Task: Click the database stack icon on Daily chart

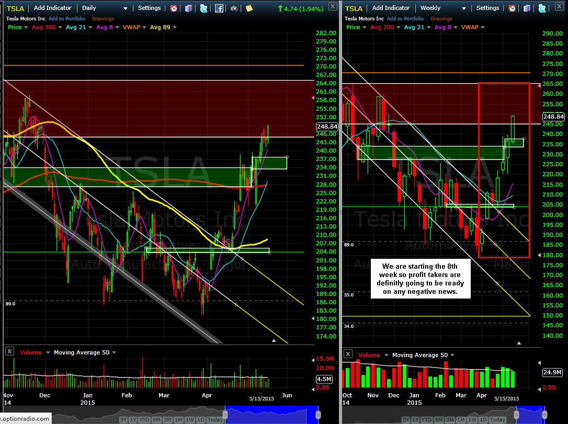Action: click(188, 8)
